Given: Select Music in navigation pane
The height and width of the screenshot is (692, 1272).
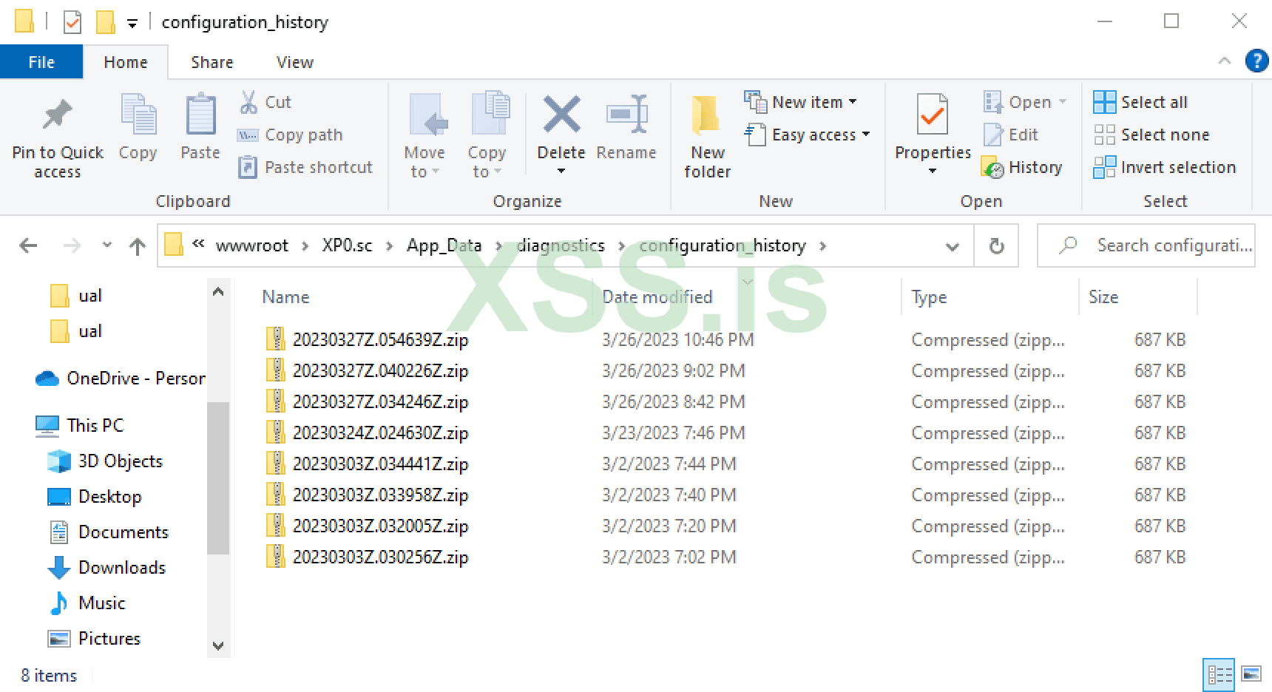Looking at the screenshot, I should pyautogui.click(x=87, y=603).
